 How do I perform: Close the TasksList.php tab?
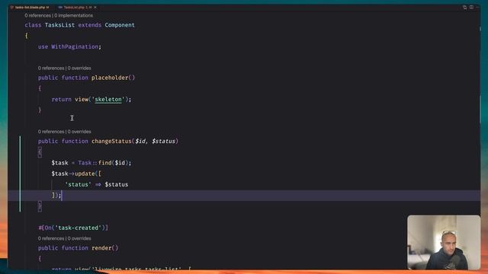95,7
